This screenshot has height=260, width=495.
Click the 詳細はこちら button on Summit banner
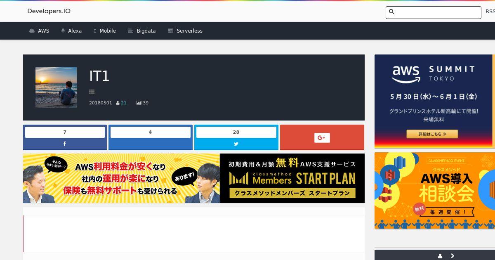click(x=432, y=134)
